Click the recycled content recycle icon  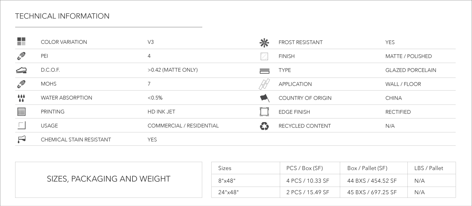pyautogui.click(x=264, y=126)
